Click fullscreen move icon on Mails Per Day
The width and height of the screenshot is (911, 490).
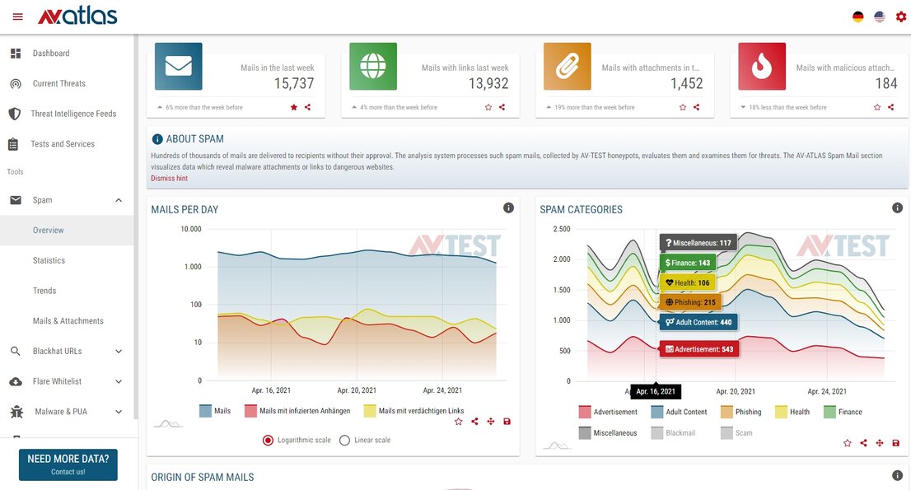(x=490, y=422)
